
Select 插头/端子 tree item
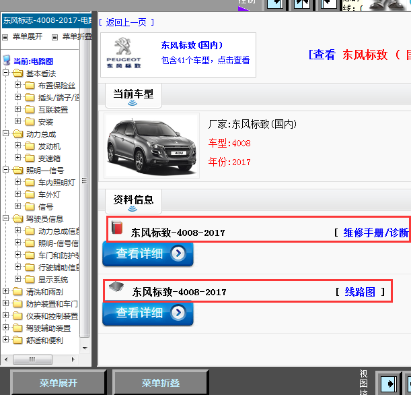tap(59, 98)
